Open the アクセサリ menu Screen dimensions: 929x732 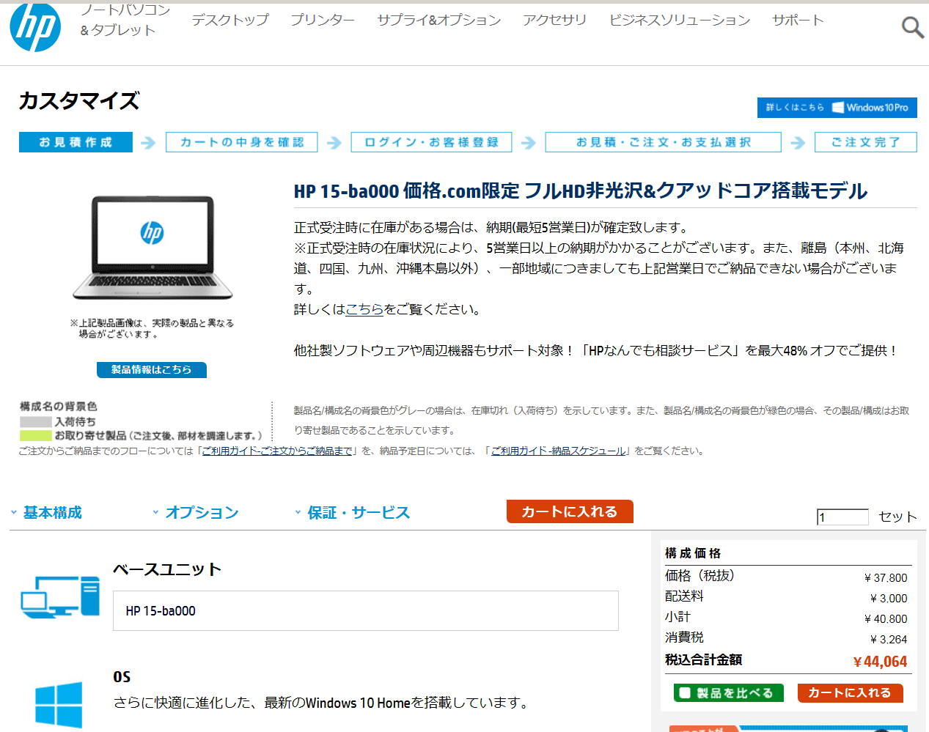coord(554,20)
